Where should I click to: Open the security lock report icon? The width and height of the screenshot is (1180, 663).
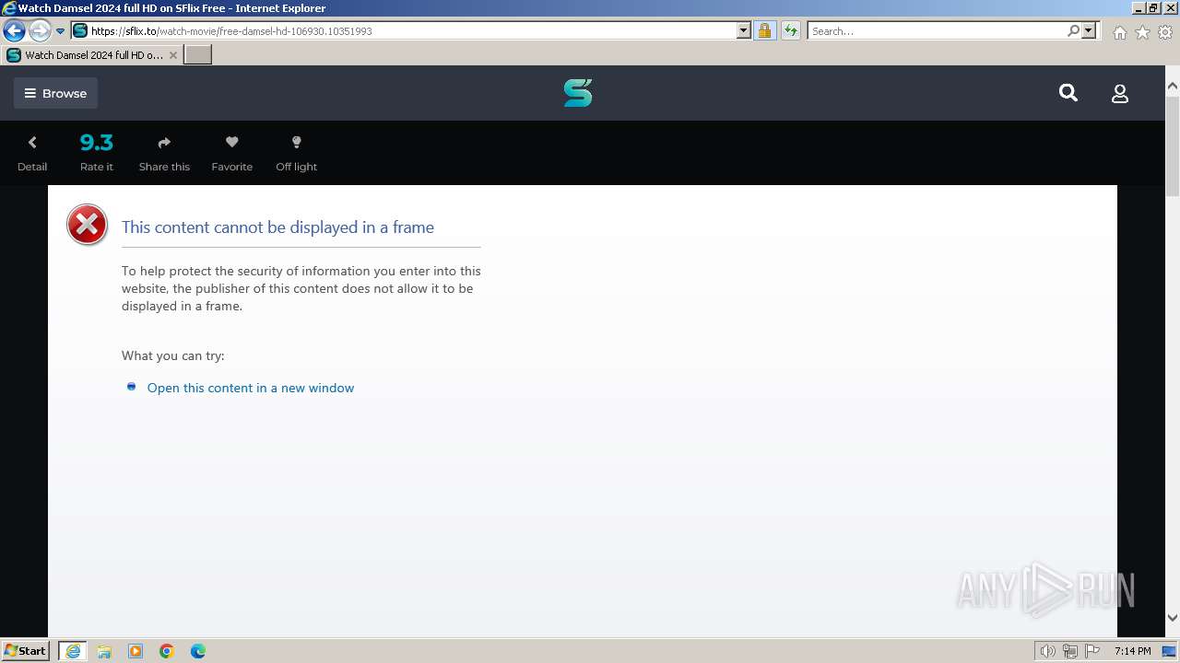coord(764,30)
